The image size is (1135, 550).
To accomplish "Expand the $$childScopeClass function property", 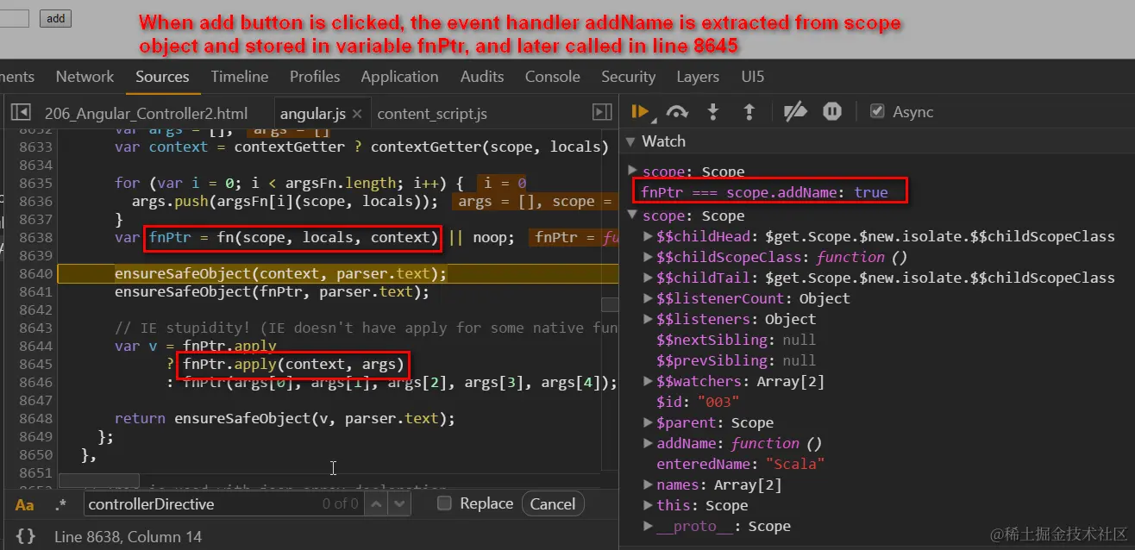I will click(x=649, y=258).
